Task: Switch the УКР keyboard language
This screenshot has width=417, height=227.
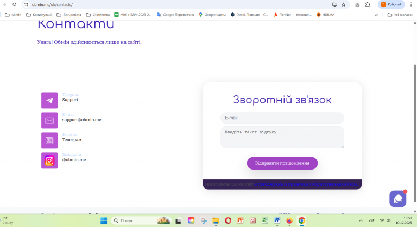Action: point(371,220)
